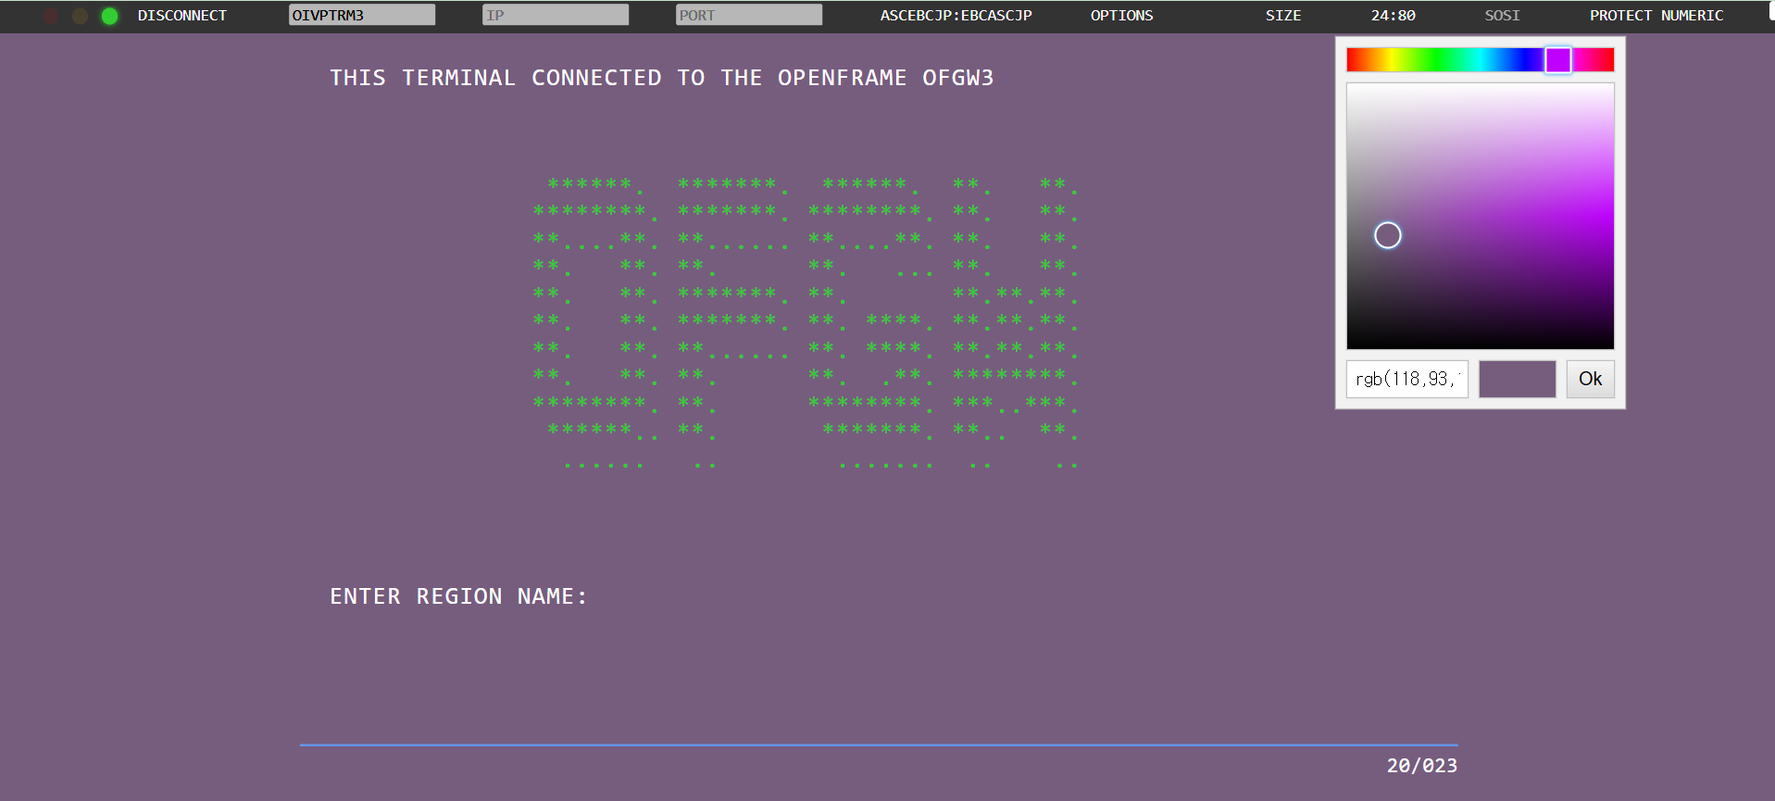
Task: Click the green connection status indicator
Action: tap(109, 16)
